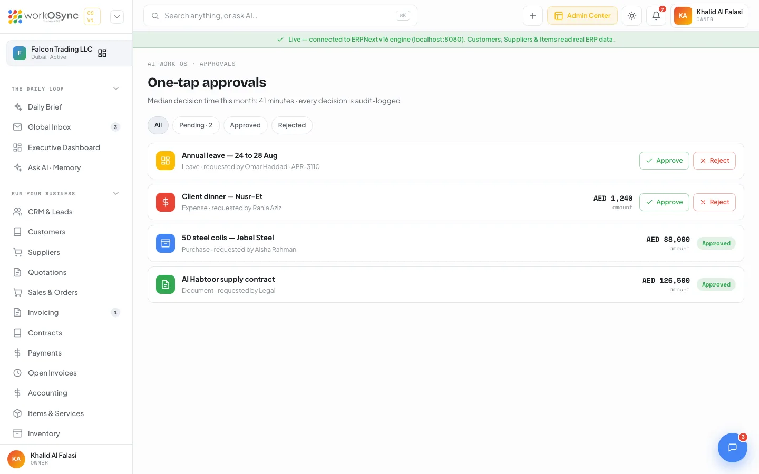Viewport: 759px width, 474px height.
Task: Select the Approved filter tab
Action: coord(245,125)
